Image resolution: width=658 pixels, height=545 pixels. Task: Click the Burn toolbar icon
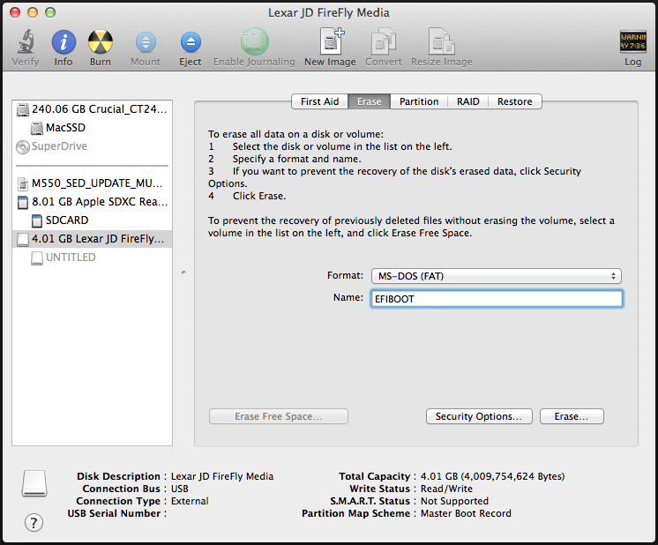101,42
